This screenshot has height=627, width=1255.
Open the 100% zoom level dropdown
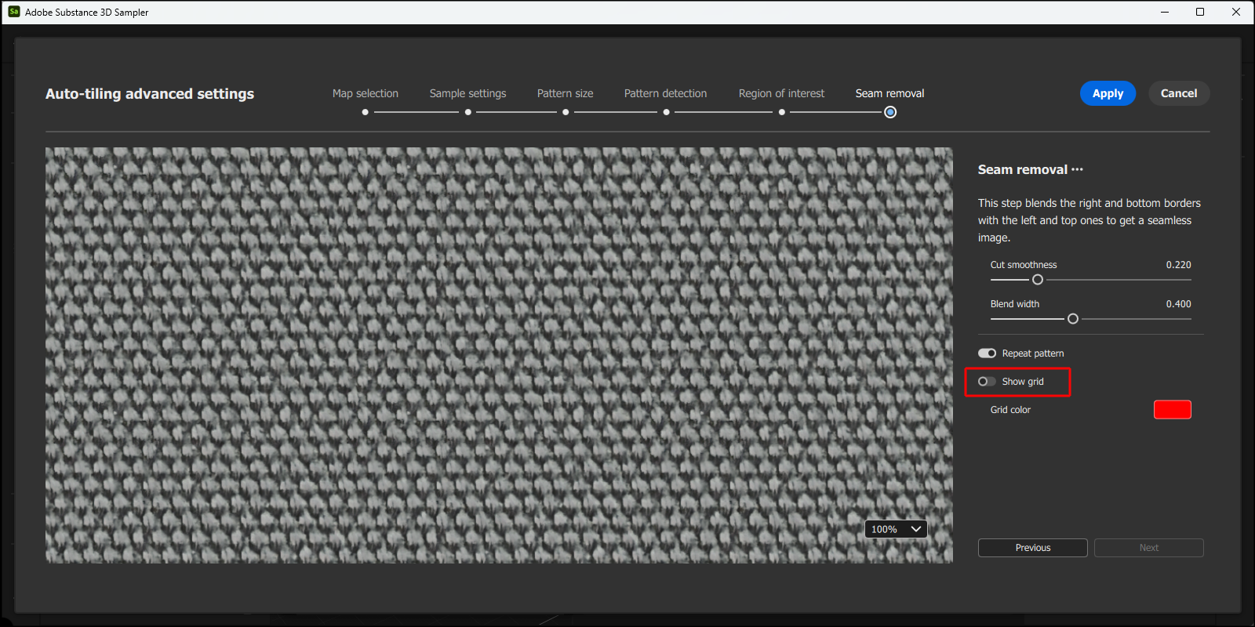coord(896,529)
